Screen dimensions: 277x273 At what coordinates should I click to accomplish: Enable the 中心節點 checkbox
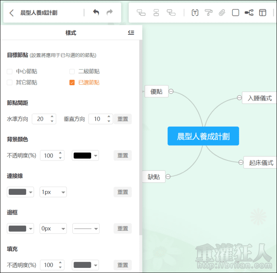10,71
